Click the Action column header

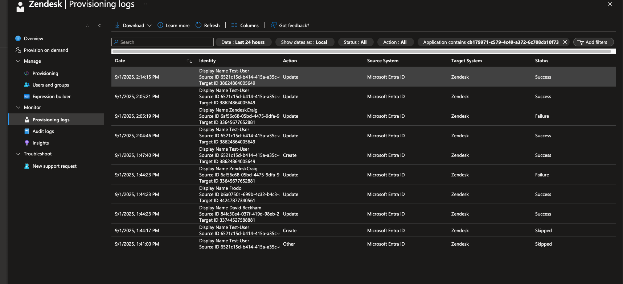290,61
